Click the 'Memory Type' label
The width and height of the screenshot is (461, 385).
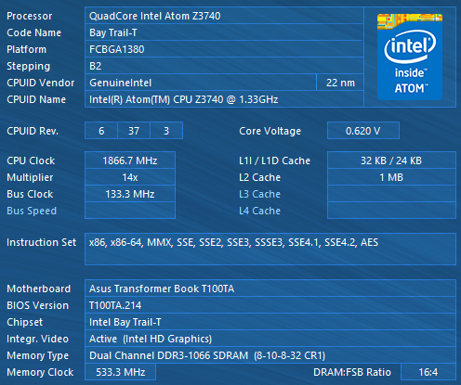(x=37, y=355)
